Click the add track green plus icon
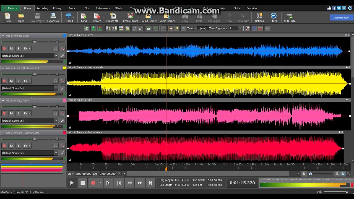Viewport: 354px width, 199px height. pos(93,28)
